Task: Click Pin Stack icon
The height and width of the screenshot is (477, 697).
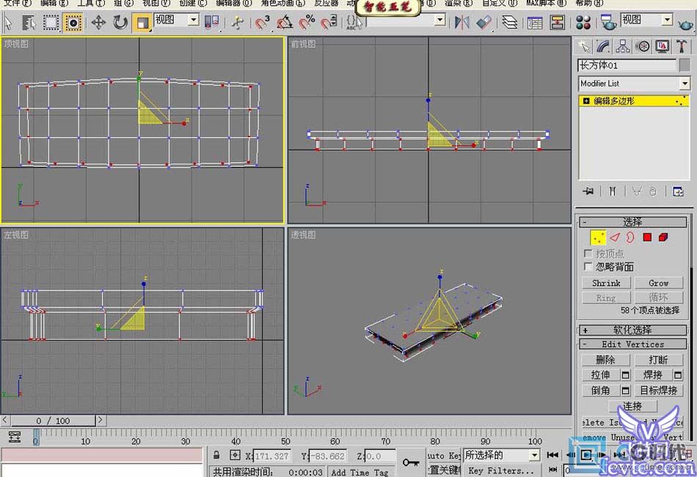Action: (588, 191)
